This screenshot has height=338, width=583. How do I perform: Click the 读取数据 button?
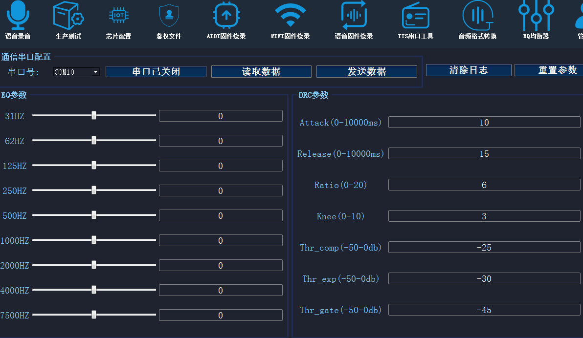pos(261,72)
